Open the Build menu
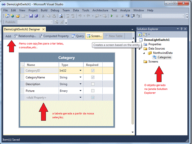 (44, 10)
